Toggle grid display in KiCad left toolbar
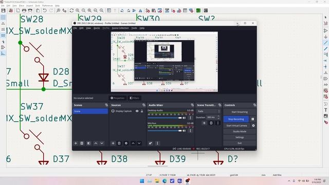Image resolution: width=329 pixels, height=185 pixels. [3, 17]
